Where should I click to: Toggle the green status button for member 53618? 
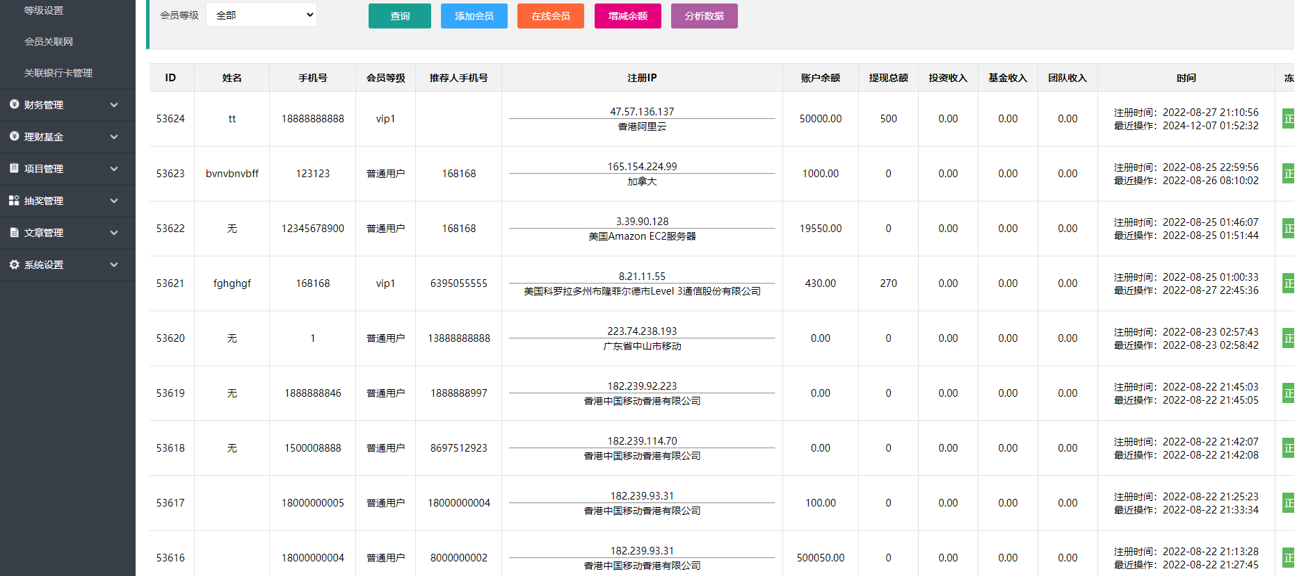point(1288,448)
